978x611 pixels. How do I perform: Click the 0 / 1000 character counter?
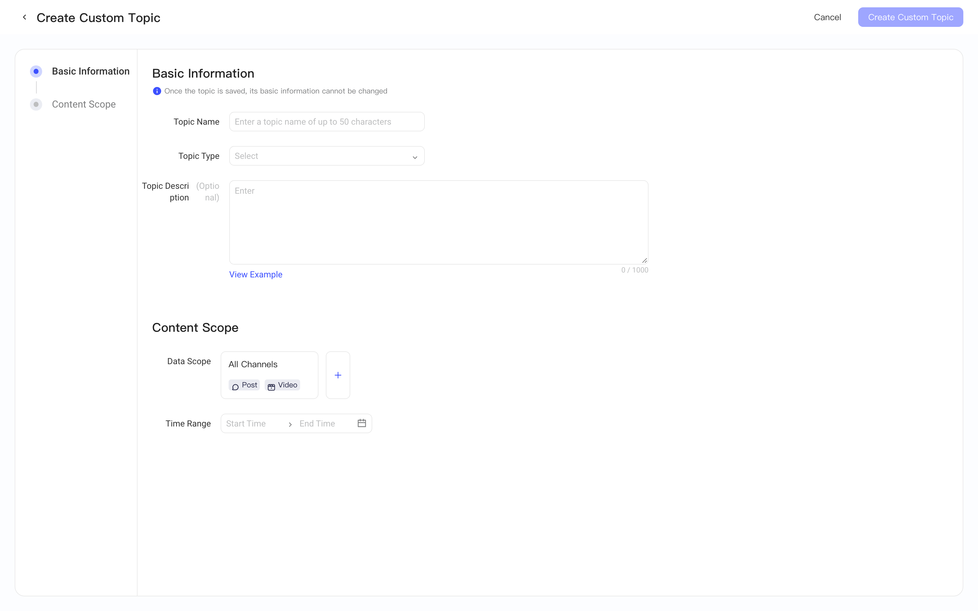[634, 270]
